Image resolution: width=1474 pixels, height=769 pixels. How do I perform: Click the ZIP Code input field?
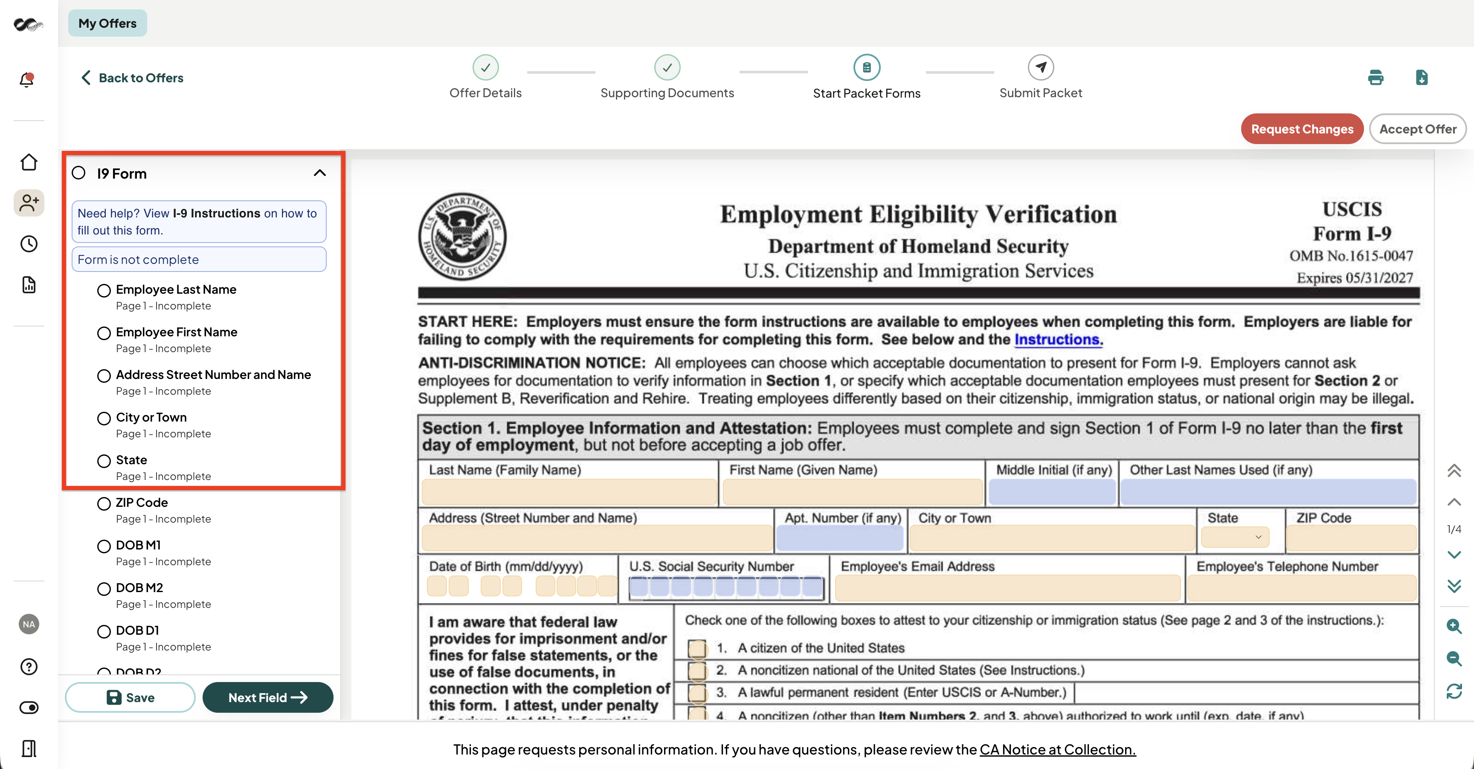point(1351,538)
